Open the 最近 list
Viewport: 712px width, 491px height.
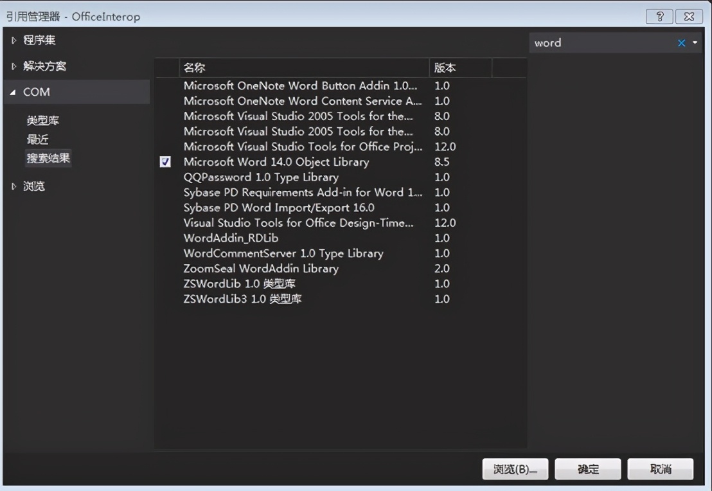tap(38, 139)
